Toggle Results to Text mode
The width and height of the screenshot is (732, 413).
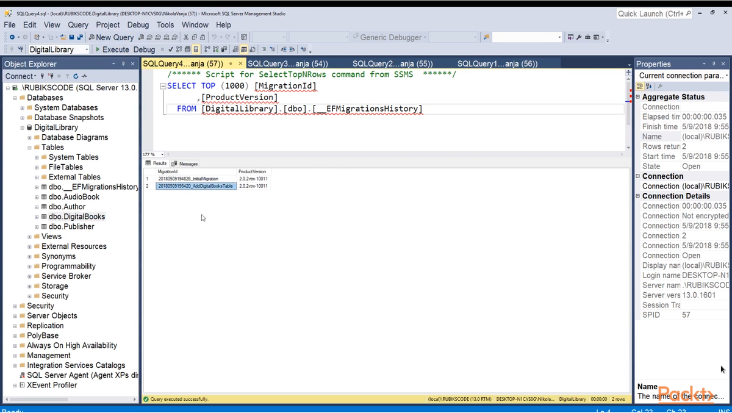(x=235, y=49)
